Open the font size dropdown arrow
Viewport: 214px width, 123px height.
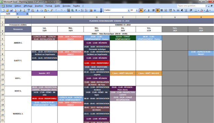[137, 10]
